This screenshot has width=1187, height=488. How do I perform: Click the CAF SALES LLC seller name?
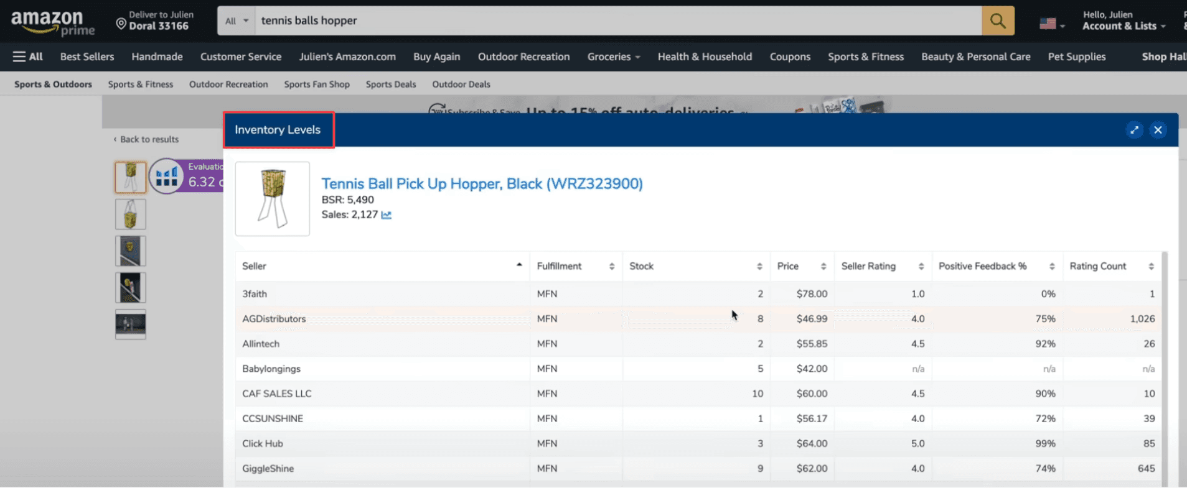[277, 394]
